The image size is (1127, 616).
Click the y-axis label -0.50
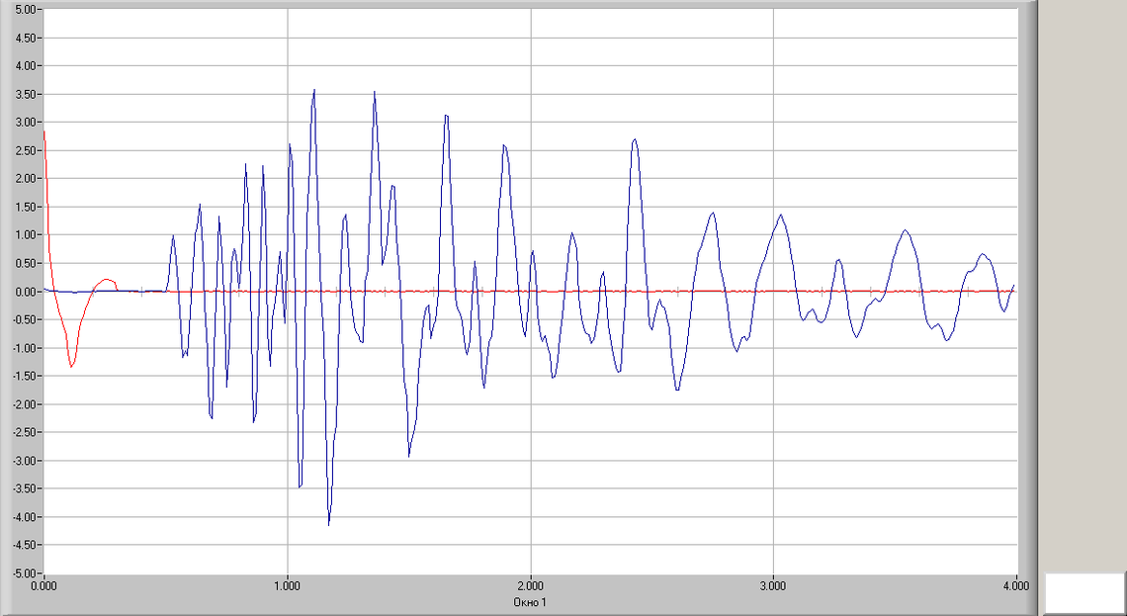coord(23,319)
